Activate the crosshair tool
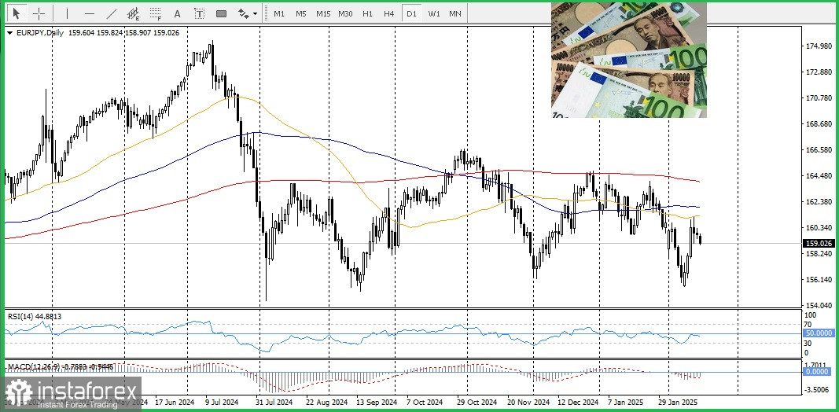 [39, 13]
